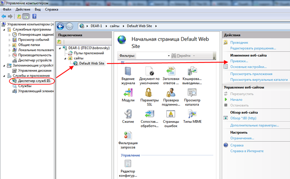The height and width of the screenshot is (179, 290).
Task: Click the IIS back navigation arrow button
Action: 60,26
